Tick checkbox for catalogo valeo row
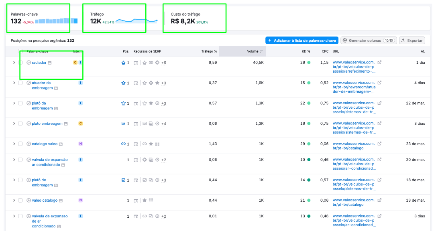 (x=20, y=144)
